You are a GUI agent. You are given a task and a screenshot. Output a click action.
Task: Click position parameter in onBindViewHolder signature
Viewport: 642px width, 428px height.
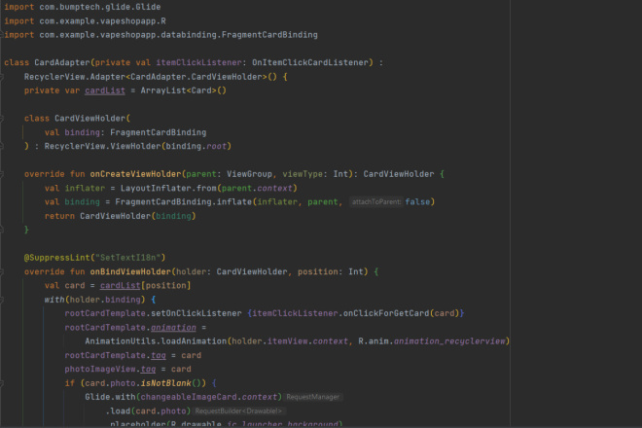point(318,271)
